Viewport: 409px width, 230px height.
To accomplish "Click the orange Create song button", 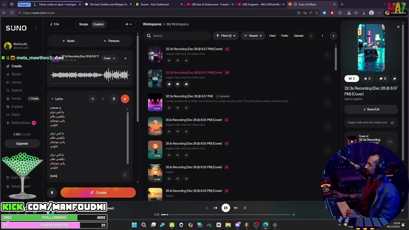I will click(98, 193).
